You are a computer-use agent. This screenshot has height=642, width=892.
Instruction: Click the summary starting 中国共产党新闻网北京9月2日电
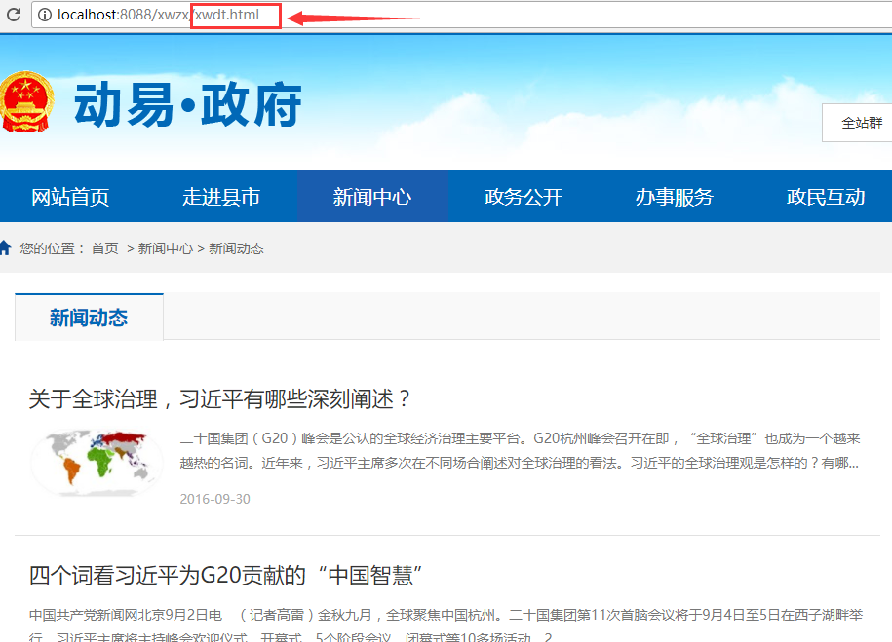[x=446, y=624]
